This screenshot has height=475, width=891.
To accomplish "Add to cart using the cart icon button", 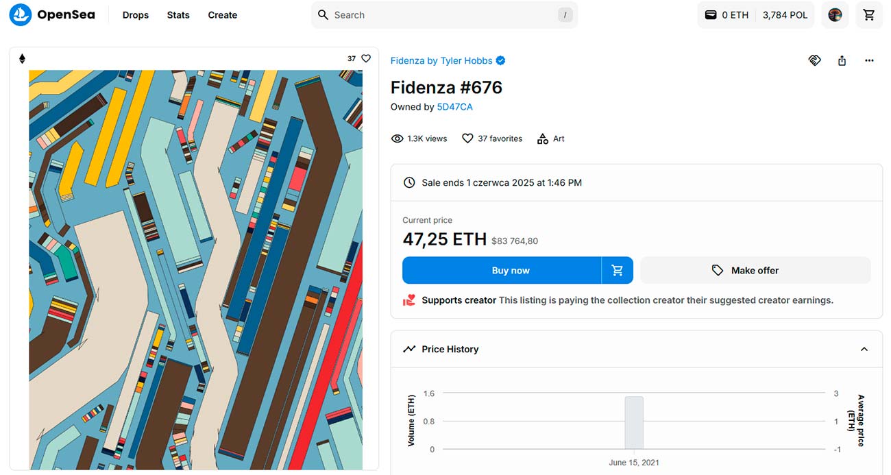I will [618, 270].
